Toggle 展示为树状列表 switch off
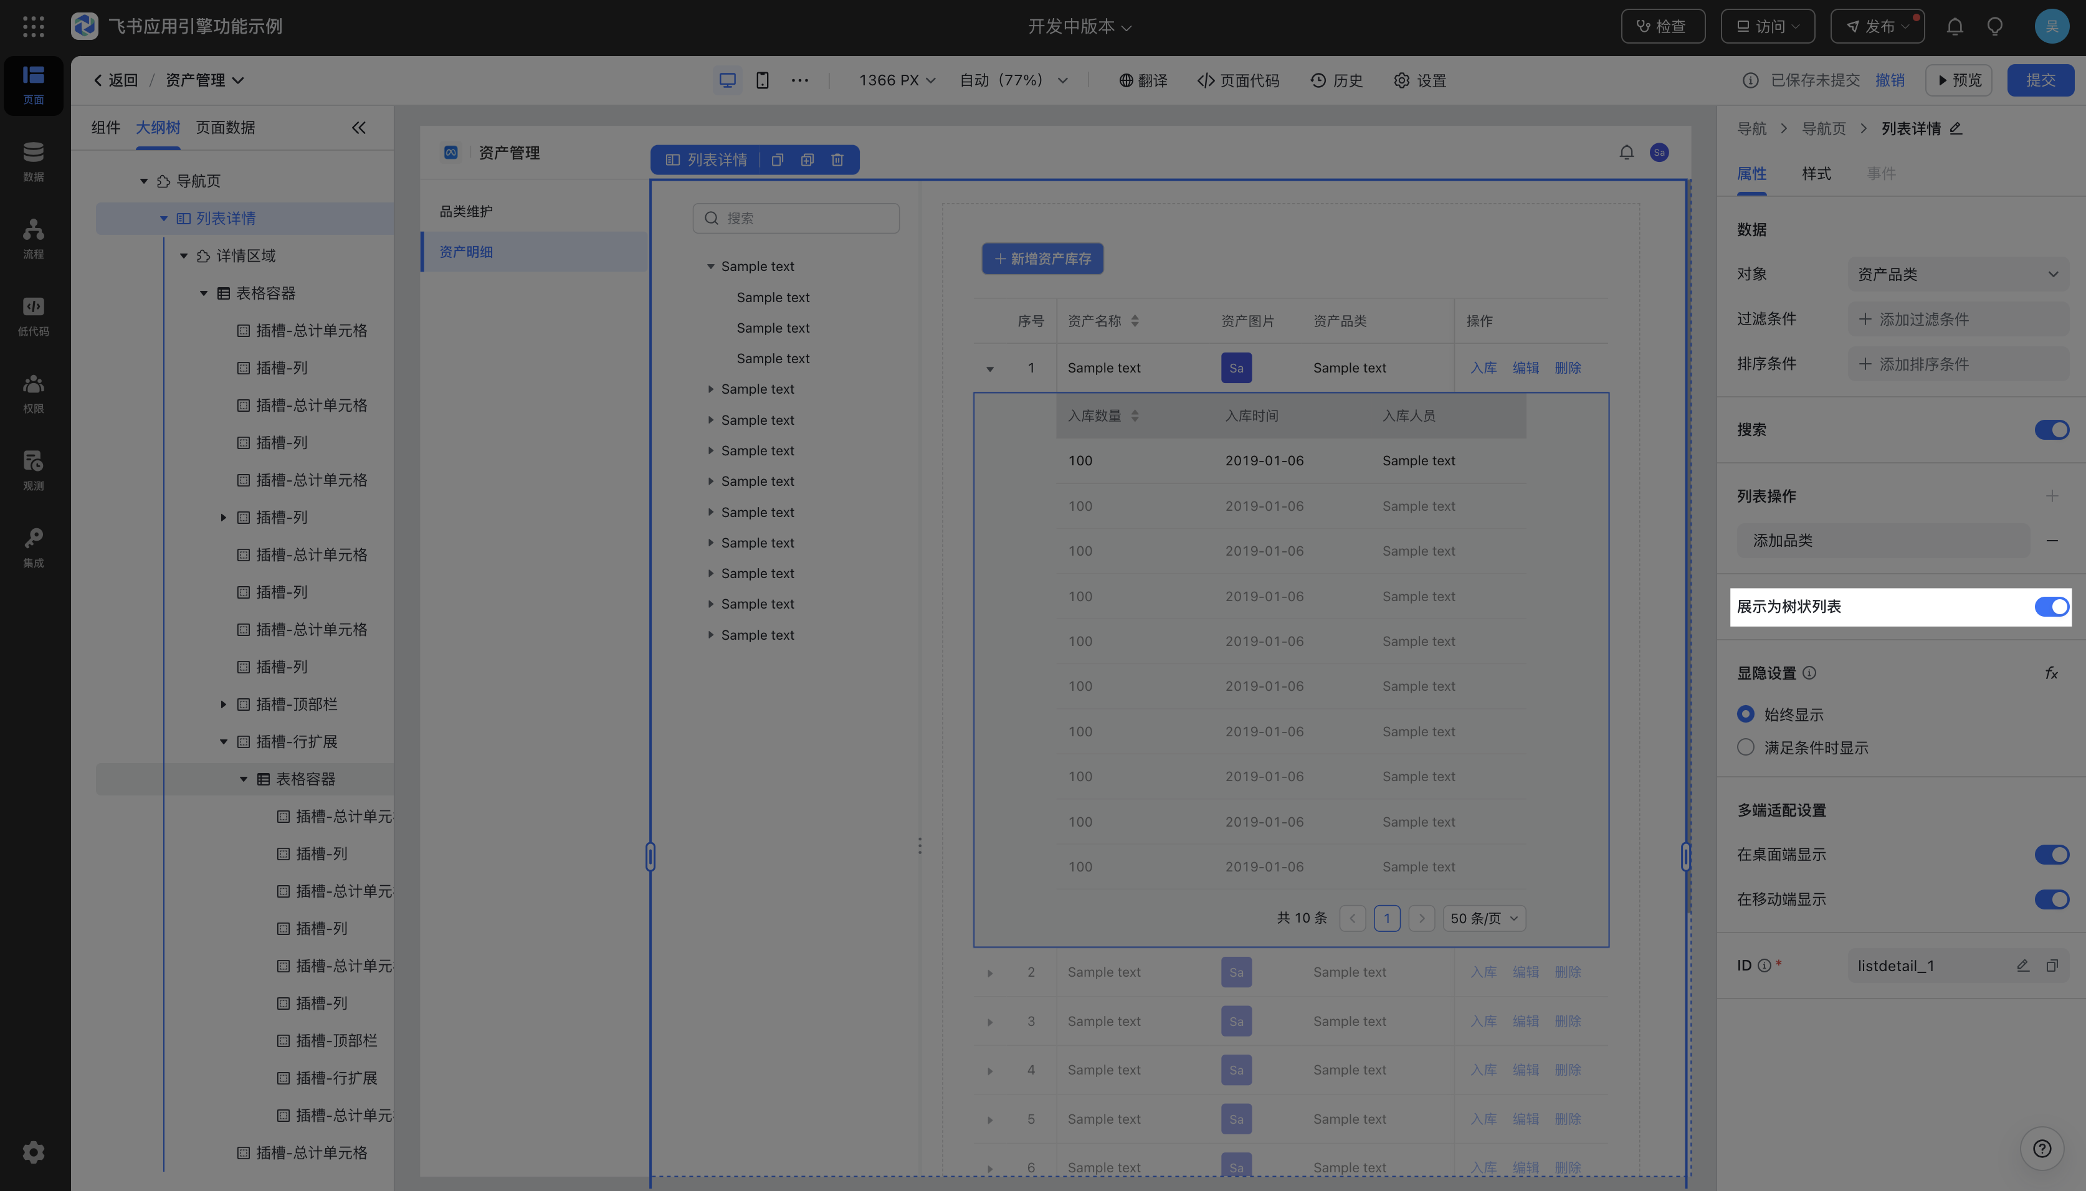This screenshot has height=1191, width=2086. click(x=2051, y=607)
